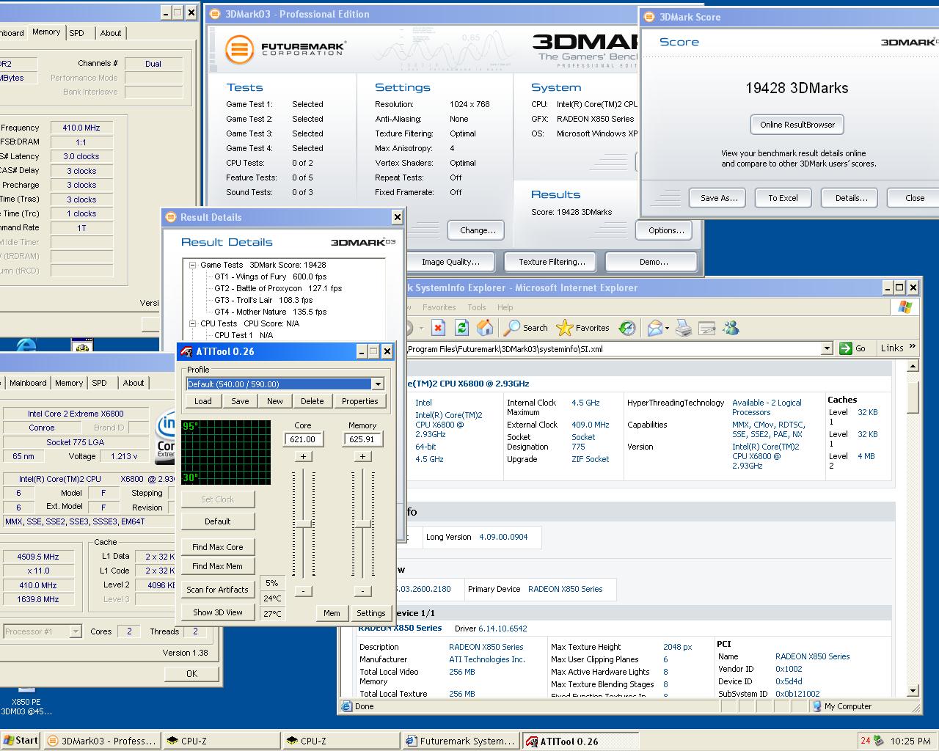Select GT4 - Mother Nature result row
The width and height of the screenshot is (939, 751).
pyautogui.click(x=270, y=312)
